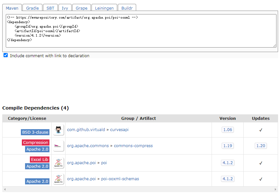Screen dimensions: 280x195
Task: Open the Grape tab
Action: click(82, 8)
